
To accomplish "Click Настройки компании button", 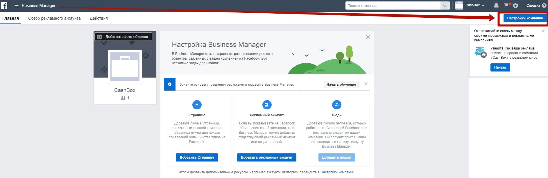I will 525,18.
